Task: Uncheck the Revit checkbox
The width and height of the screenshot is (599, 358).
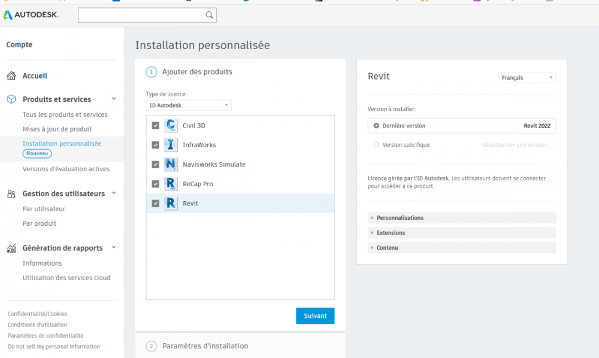Action: pyautogui.click(x=156, y=204)
